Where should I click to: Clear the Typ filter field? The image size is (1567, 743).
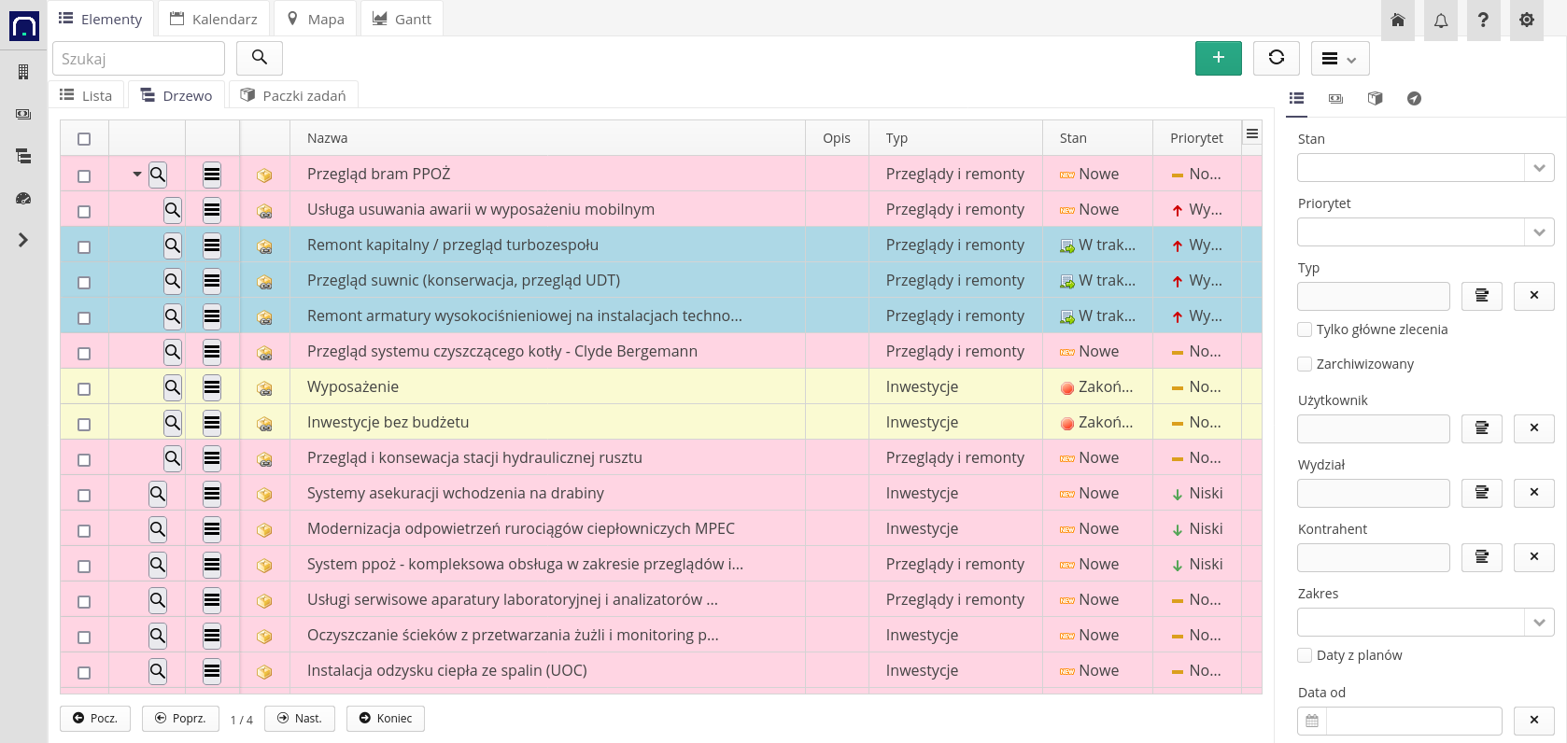point(1534,296)
